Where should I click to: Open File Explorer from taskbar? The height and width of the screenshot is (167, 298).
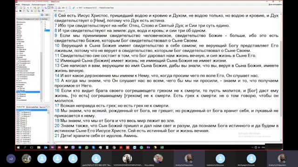(x=39, y=148)
